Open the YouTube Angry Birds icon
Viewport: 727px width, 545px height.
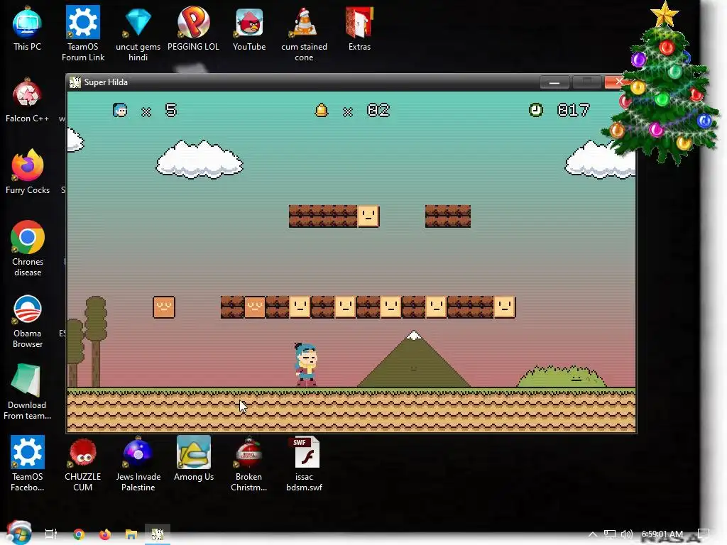(x=249, y=28)
